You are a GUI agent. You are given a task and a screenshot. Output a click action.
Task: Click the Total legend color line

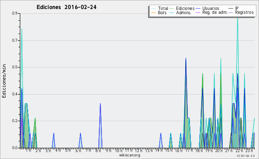153,9
